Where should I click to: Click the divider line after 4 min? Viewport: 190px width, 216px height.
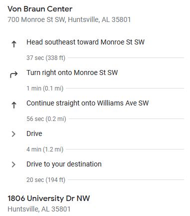[x=125, y=149]
